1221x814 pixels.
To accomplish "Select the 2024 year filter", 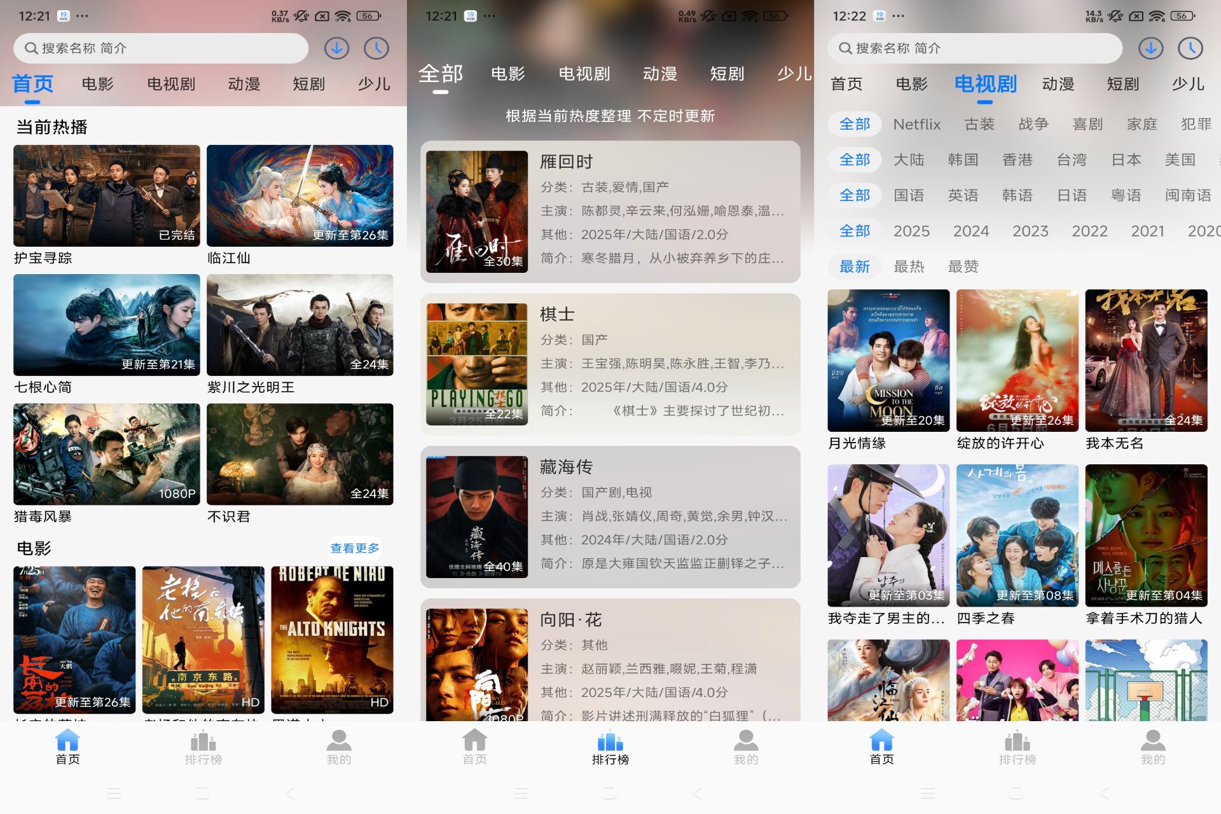I will (970, 231).
